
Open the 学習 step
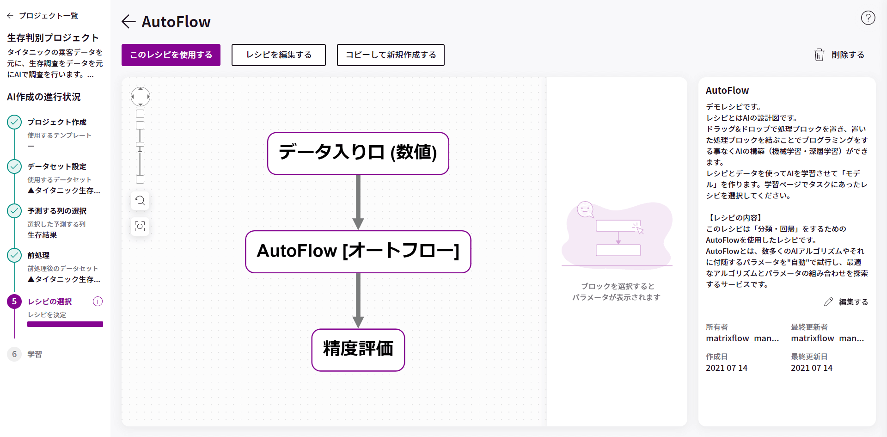click(x=35, y=354)
